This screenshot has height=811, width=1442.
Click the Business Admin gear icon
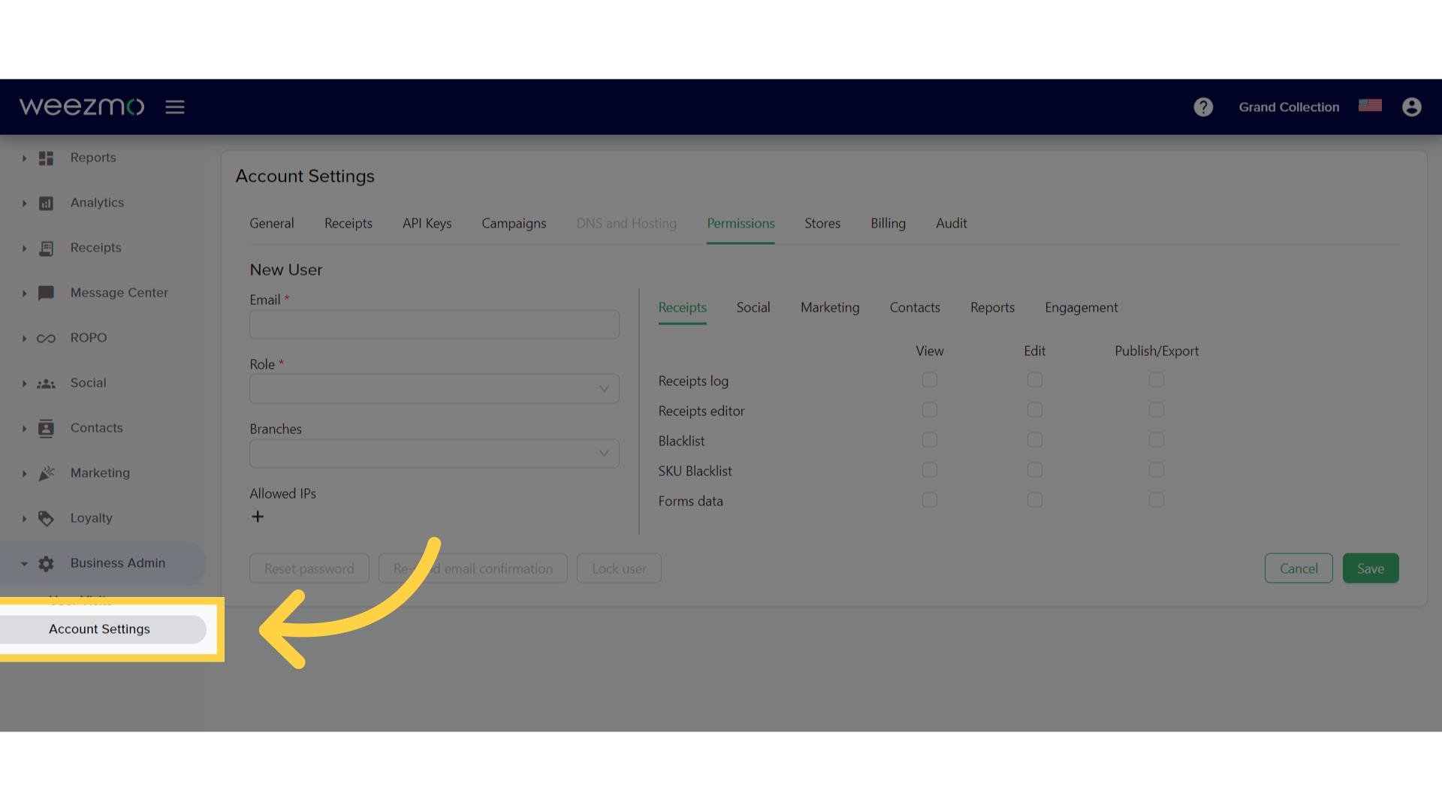point(46,563)
